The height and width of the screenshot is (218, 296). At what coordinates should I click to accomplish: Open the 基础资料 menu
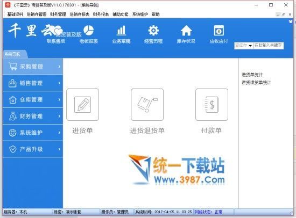(15, 14)
